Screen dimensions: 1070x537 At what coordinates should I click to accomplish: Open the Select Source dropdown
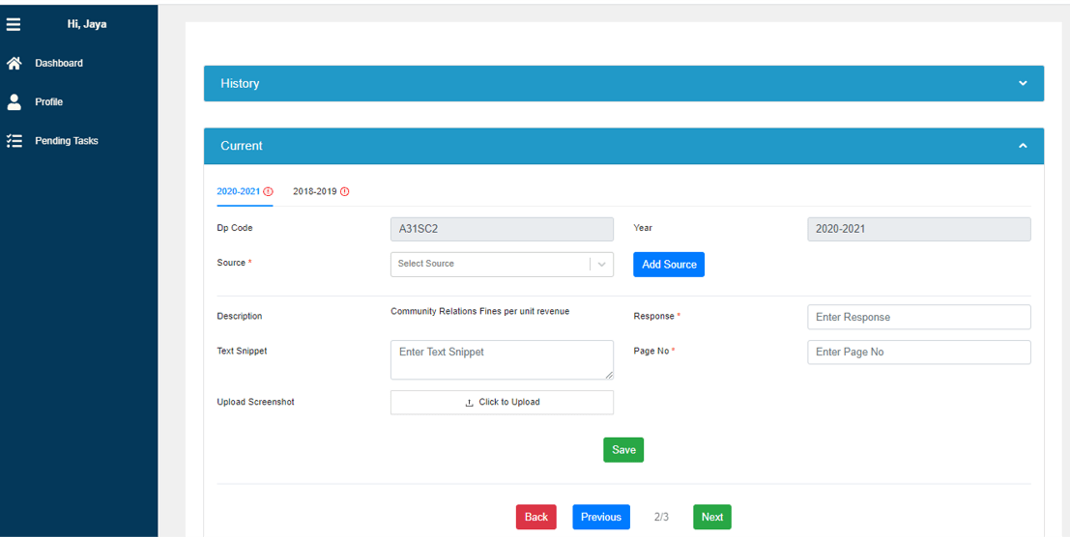coord(502,265)
